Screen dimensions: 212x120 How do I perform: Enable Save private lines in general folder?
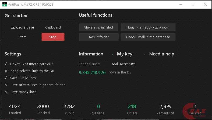(x=35, y=85)
